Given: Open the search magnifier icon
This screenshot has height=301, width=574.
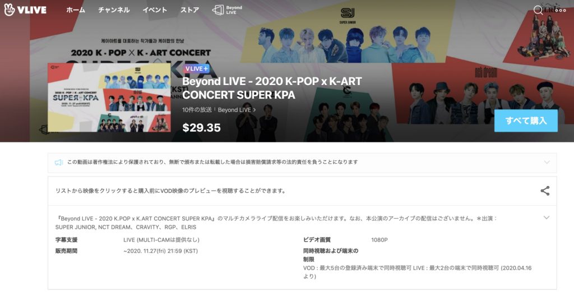Looking at the screenshot, I should coord(538,10).
